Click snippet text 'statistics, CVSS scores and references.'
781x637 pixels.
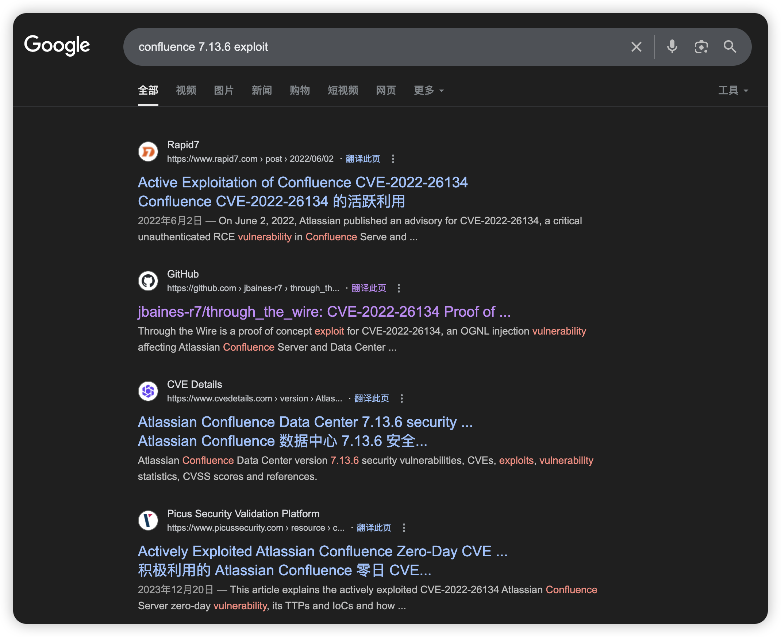[228, 477]
